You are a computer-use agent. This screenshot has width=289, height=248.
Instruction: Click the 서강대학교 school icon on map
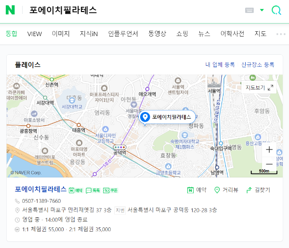(72, 100)
